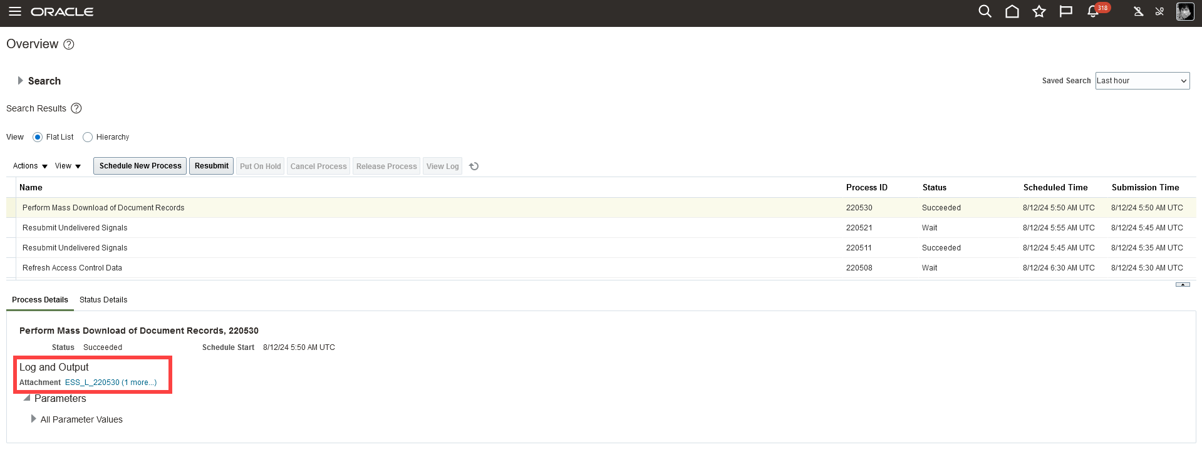Click the Cancel Process button
Screen dimensions: 1202x452
pyautogui.click(x=318, y=166)
